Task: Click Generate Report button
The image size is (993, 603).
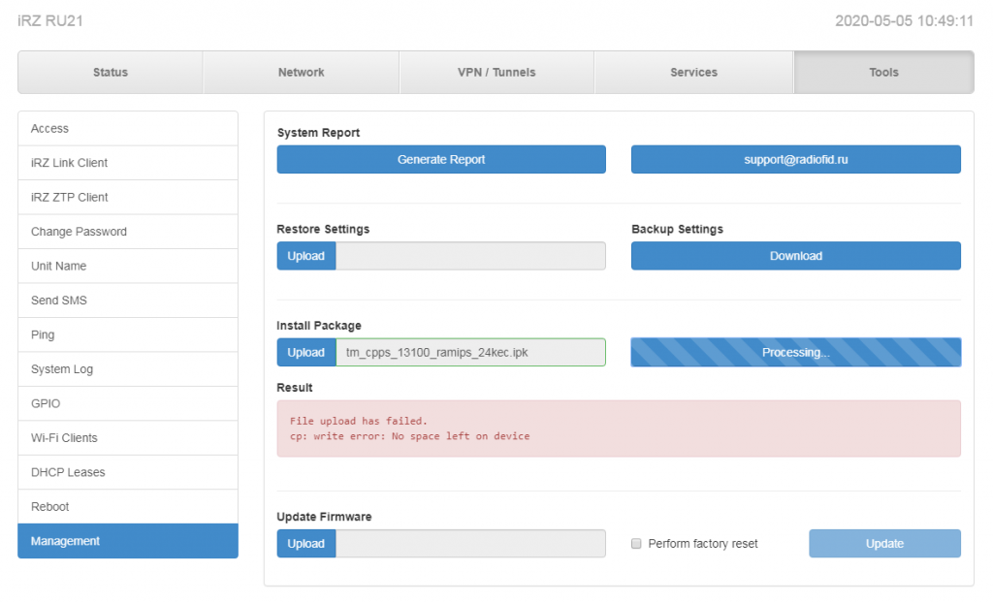Action: click(441, 160)
